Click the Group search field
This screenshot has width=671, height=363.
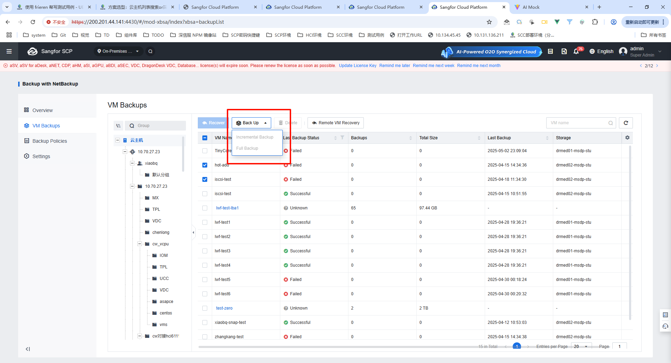click(155, 126)
